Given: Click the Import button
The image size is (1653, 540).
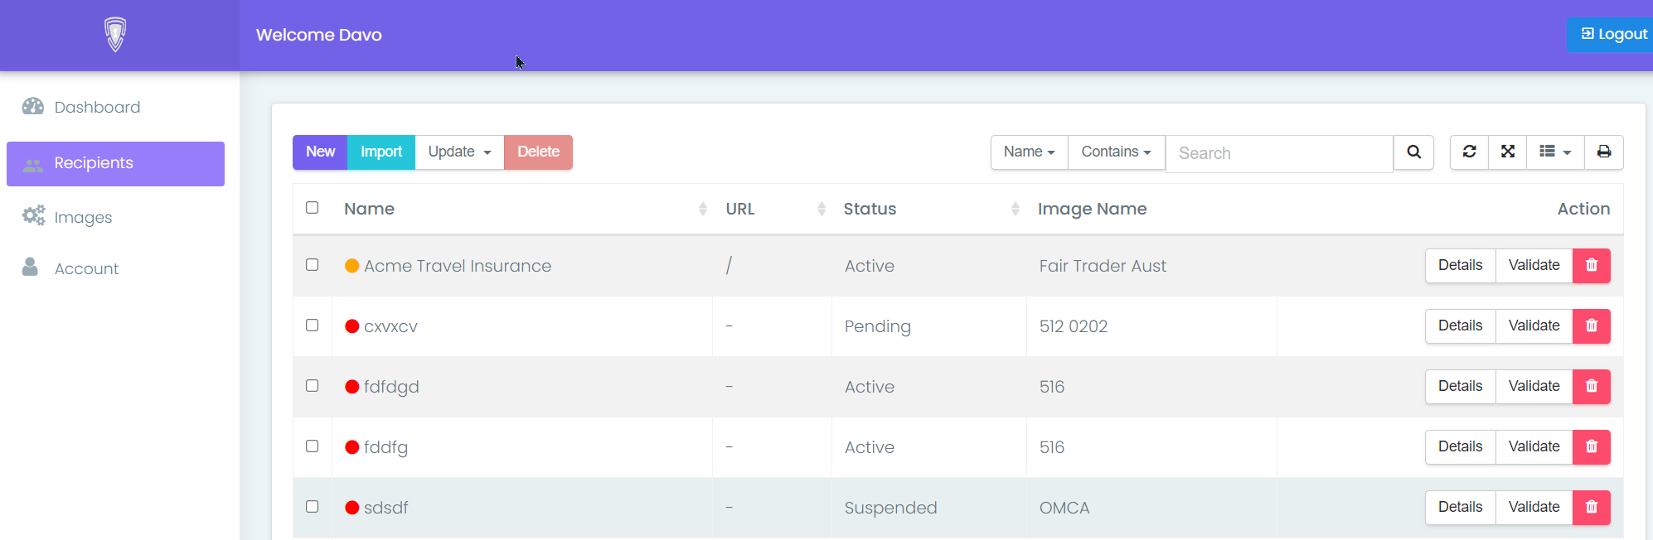Looking at the screenshot, I should 381,152.
